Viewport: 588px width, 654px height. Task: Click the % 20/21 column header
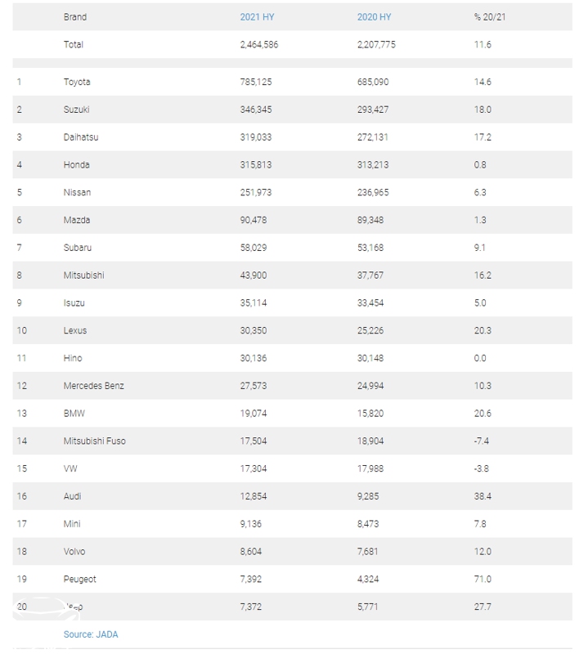click(x=490, y=16)
